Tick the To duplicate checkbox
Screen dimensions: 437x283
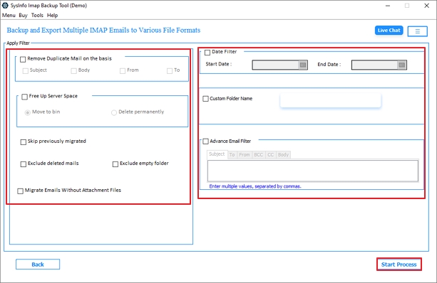(x=170, y=71)
